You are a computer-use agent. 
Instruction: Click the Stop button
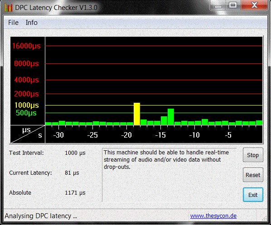pyautogui.click(x=253, y=155)
